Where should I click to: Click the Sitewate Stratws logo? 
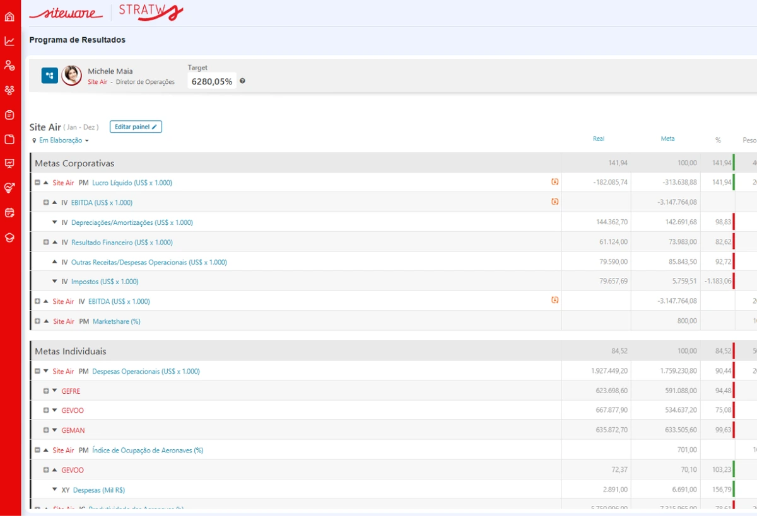point(107,12)
